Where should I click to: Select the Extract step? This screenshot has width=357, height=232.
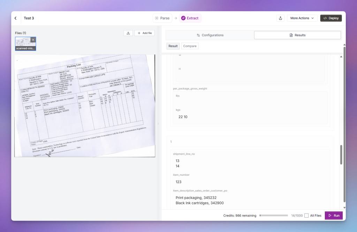coord(190,18)
